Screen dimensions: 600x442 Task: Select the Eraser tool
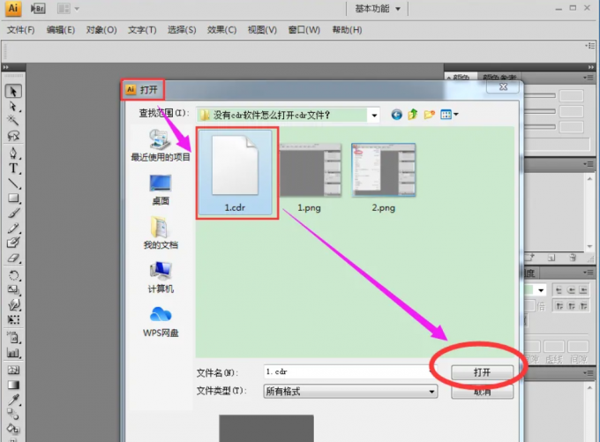13,258
